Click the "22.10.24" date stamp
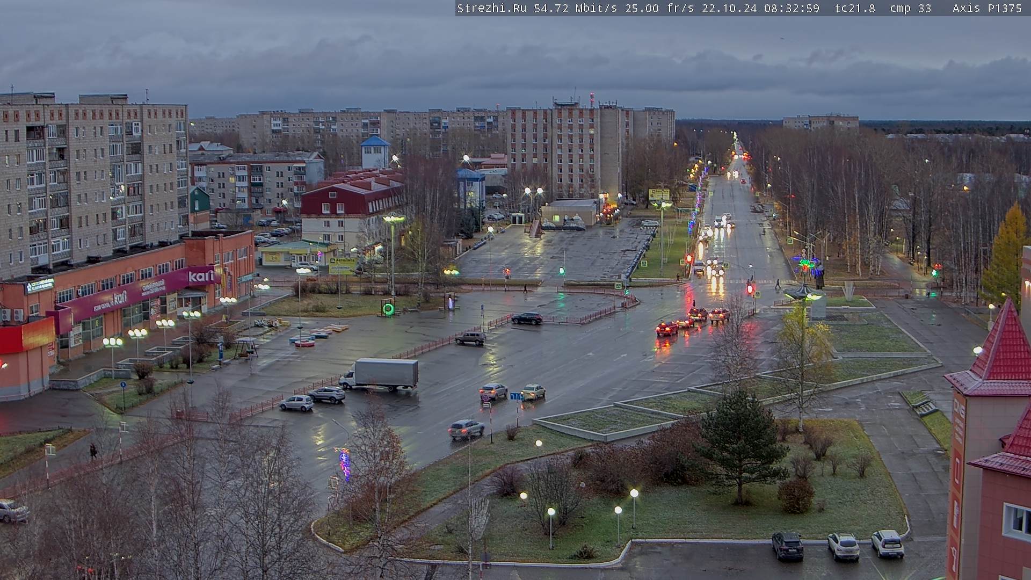Viewport: 1031px width, 580px height. pos(730,8)
